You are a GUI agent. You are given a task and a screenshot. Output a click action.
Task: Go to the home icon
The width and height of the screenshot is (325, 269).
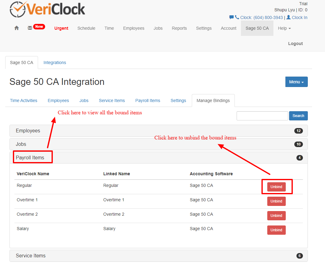point(17,28)
